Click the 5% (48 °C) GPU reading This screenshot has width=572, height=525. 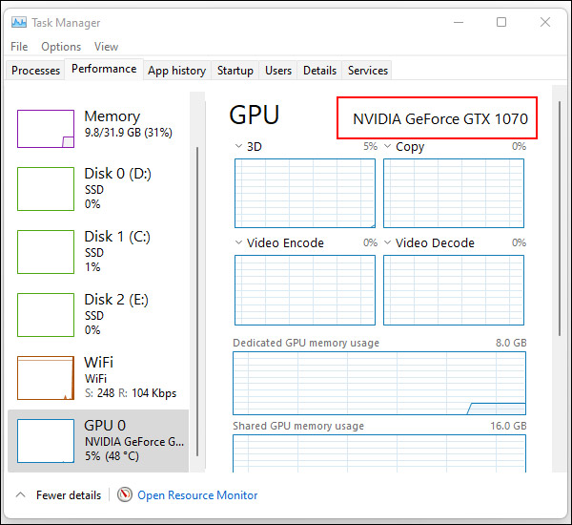tap(112, 456)
